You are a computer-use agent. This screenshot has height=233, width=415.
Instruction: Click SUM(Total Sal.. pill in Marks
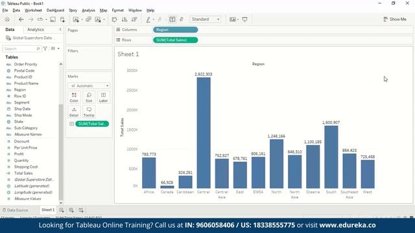pyautogui.click(x=92, y=124)
